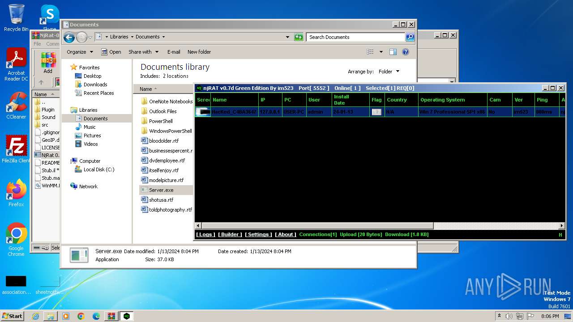
Task: Launch Acrobat Reader DC from desktop
Action: pos(16,65)
